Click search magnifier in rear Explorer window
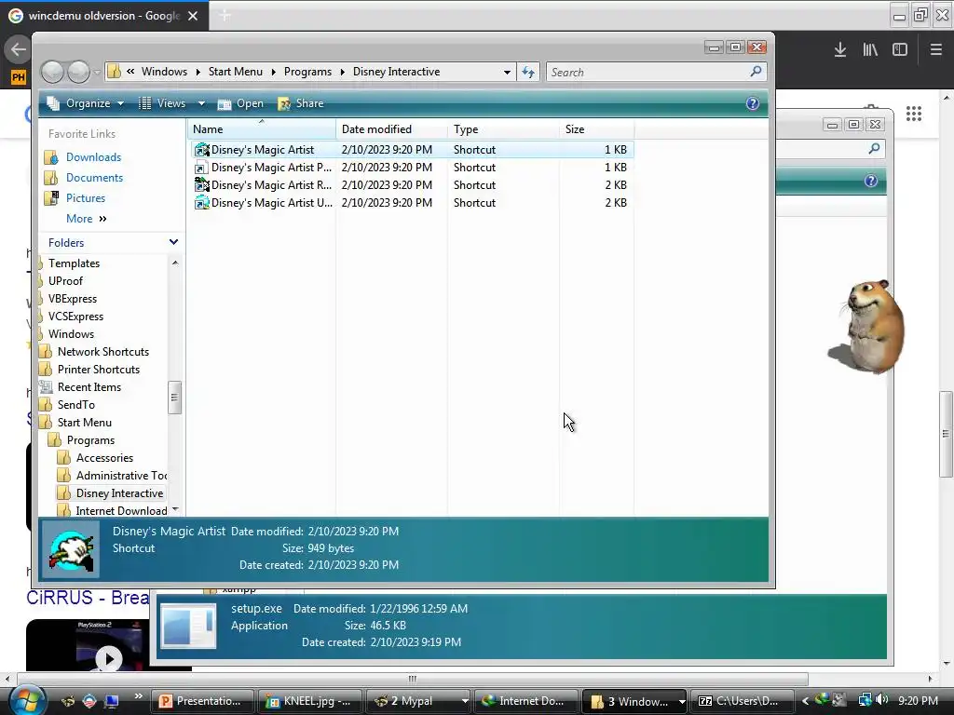 874,148
